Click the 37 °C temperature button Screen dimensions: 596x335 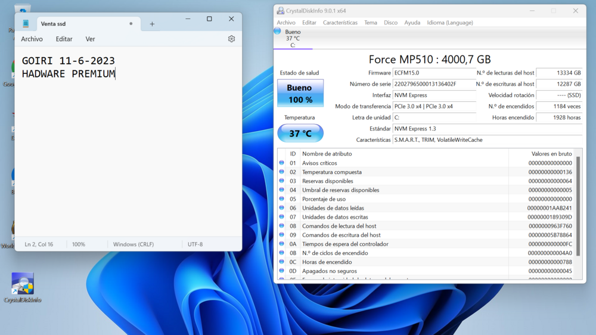(x=300, y=133)
